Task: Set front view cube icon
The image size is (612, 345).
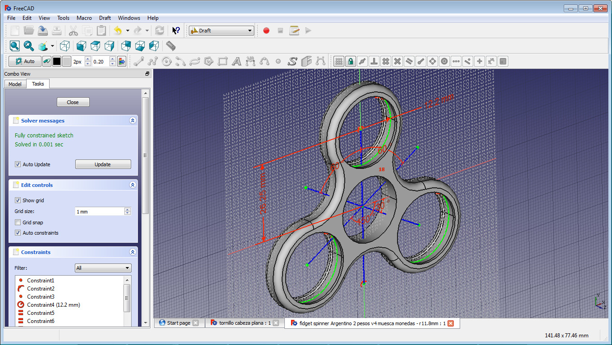Action: (x=81, y=46)
